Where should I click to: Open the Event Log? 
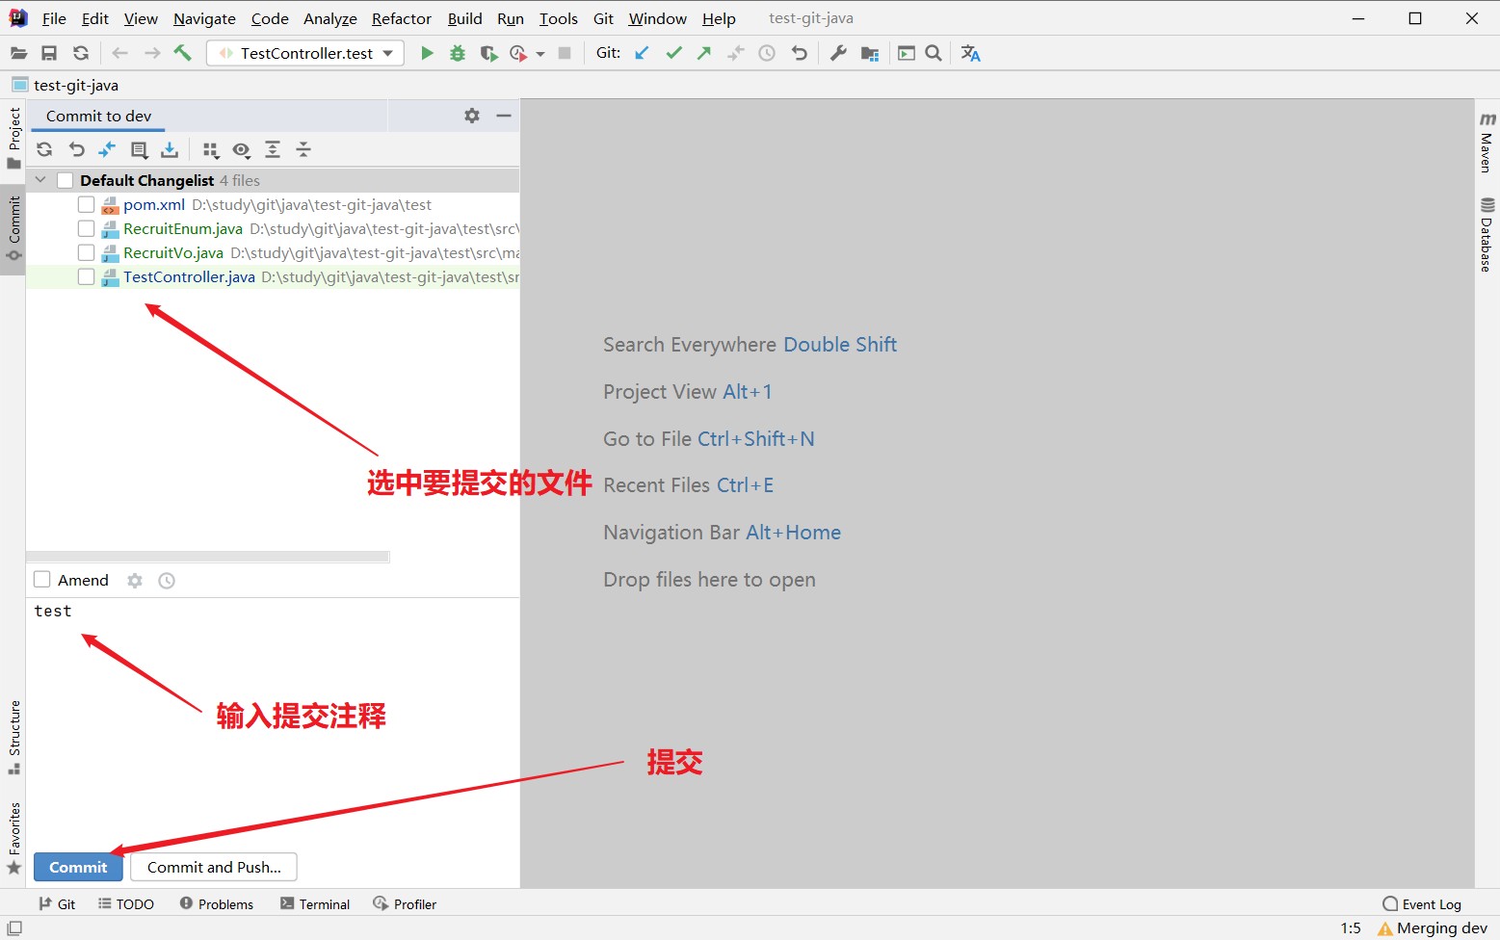pyautogui.click(x=1422, y=903)
